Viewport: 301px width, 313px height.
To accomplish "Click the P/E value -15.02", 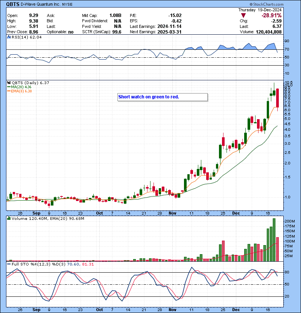I will [x=175, y=15].
